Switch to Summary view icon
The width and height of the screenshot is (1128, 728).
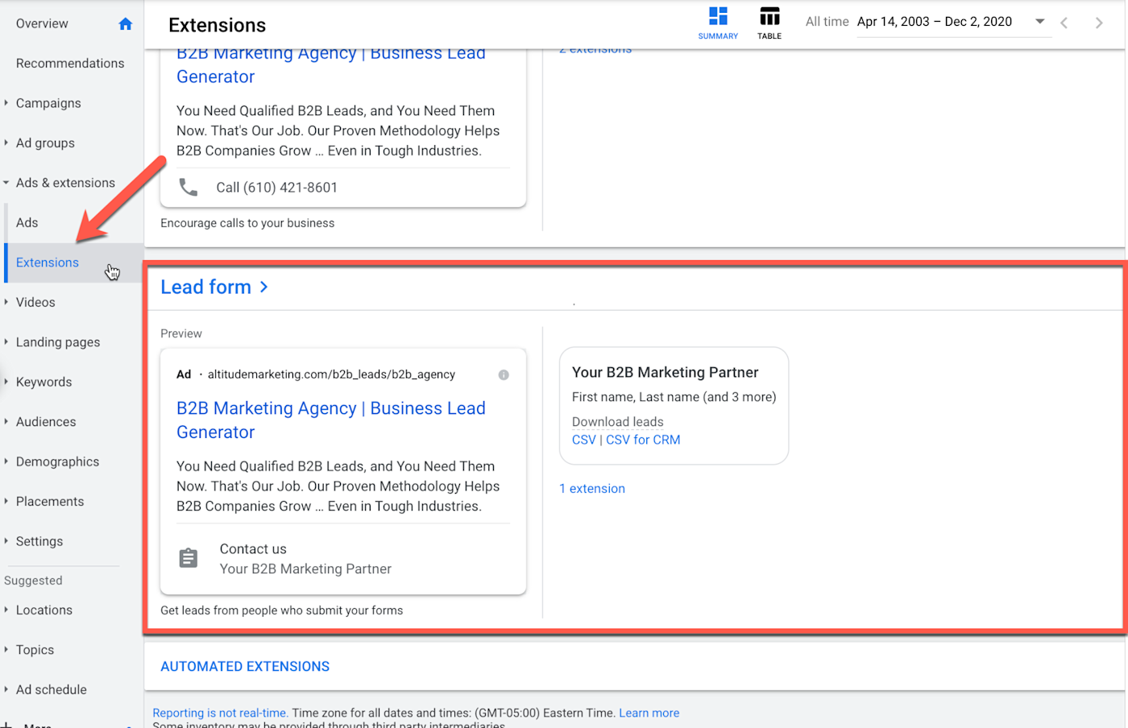point(718,16)
